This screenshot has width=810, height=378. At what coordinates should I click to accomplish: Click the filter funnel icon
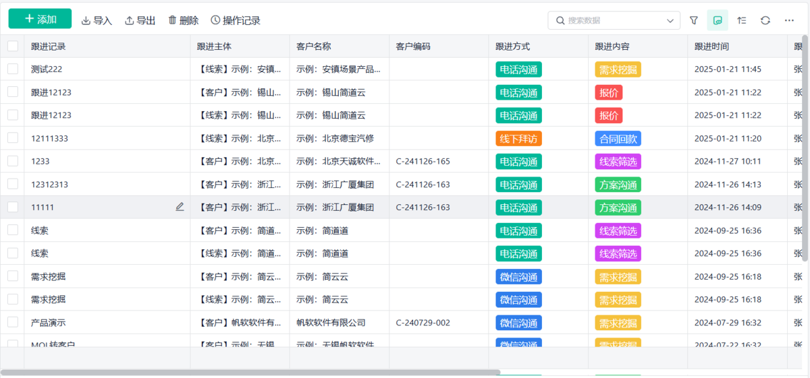tap(694, 20)
